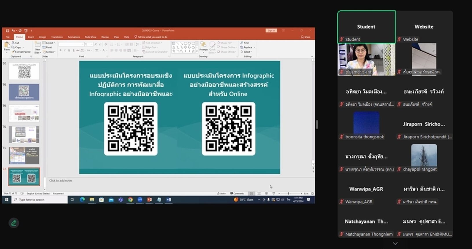This screenshot has height=249, width=472.
Task: Click the Undo arrow in the quick access toolbar
Action: click(13, 30)
